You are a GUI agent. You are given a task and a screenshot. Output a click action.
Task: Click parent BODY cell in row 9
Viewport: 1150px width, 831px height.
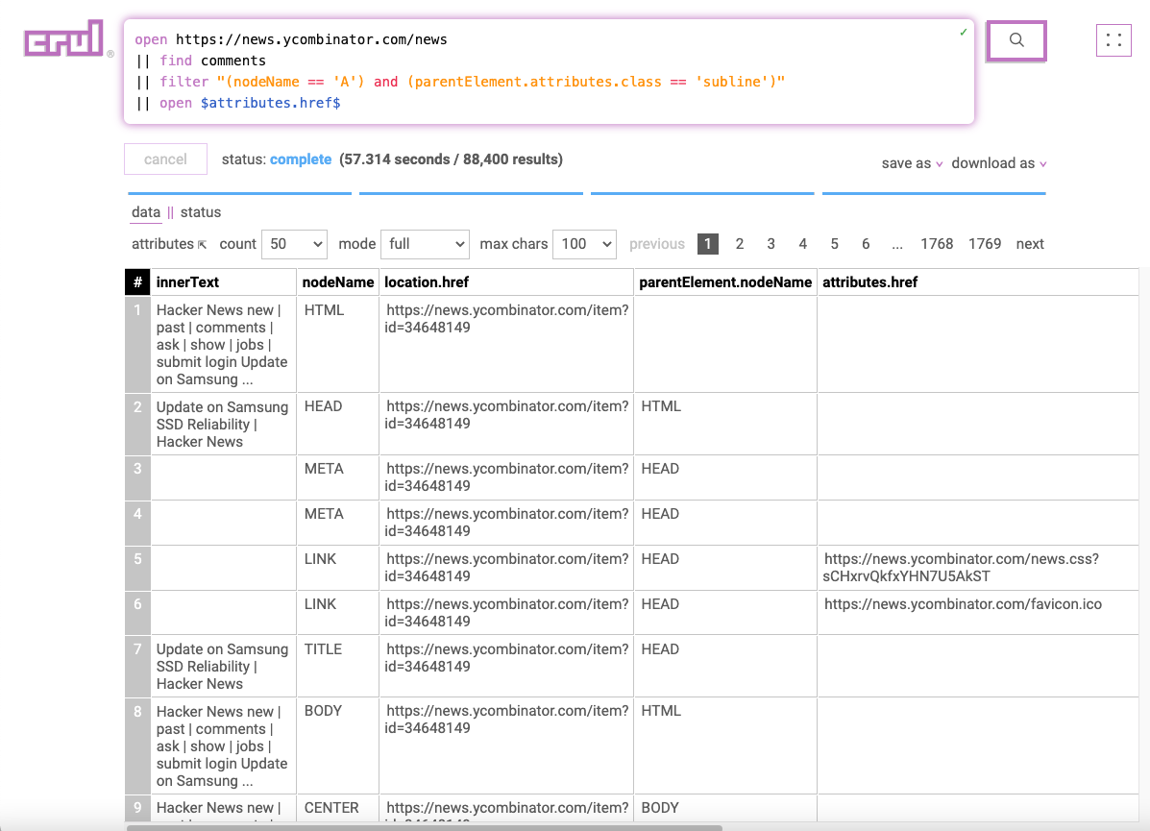point(725,808)
